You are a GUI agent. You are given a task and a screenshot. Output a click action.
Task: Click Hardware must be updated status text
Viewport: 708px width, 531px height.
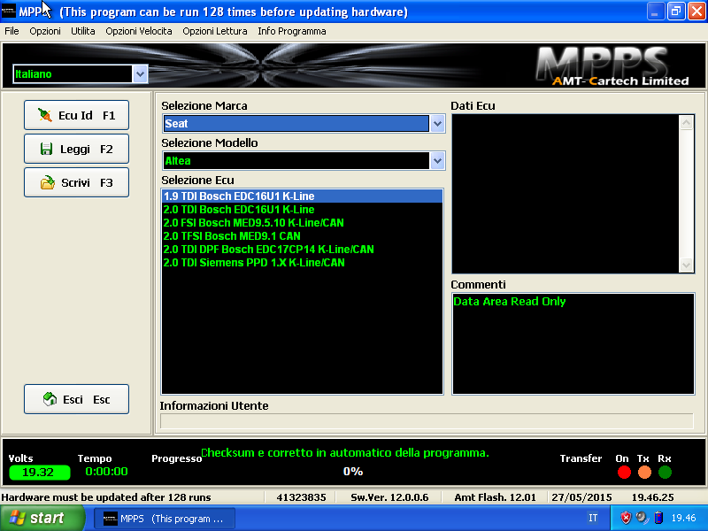click(x=106, y=497)
